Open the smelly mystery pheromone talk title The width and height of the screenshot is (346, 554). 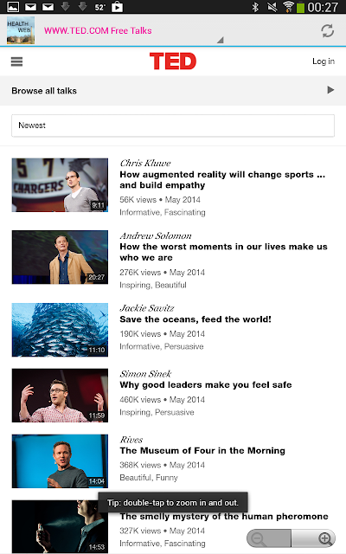click(224, 517)
